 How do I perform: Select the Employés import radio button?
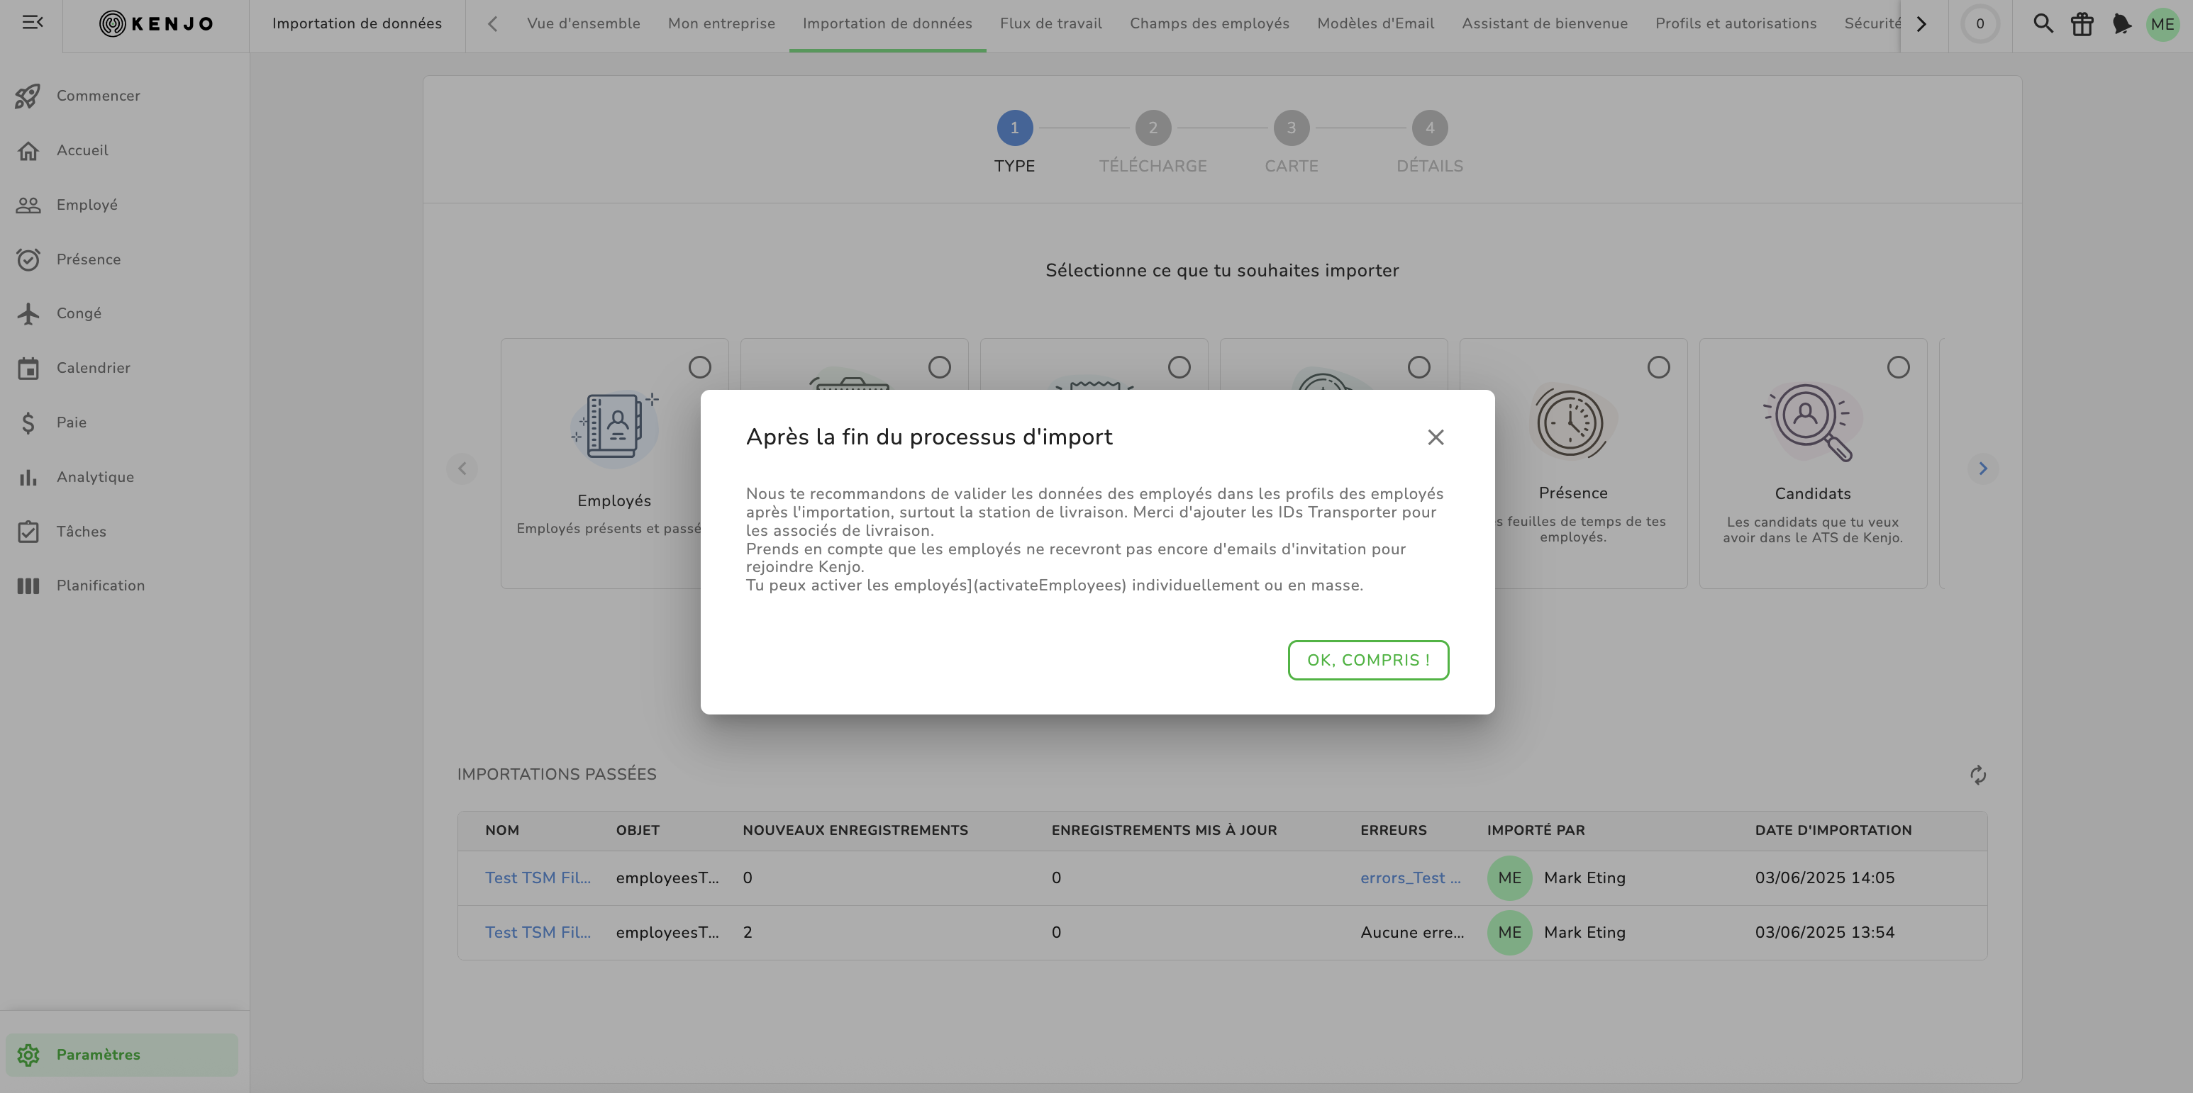700,367
